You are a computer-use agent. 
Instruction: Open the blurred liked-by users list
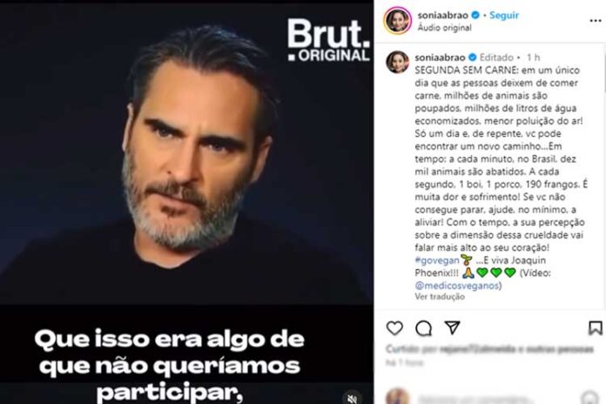pos(489,349)
